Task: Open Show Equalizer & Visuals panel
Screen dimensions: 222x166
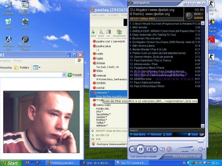Action: pyautogui.click(x=186, y=156)
